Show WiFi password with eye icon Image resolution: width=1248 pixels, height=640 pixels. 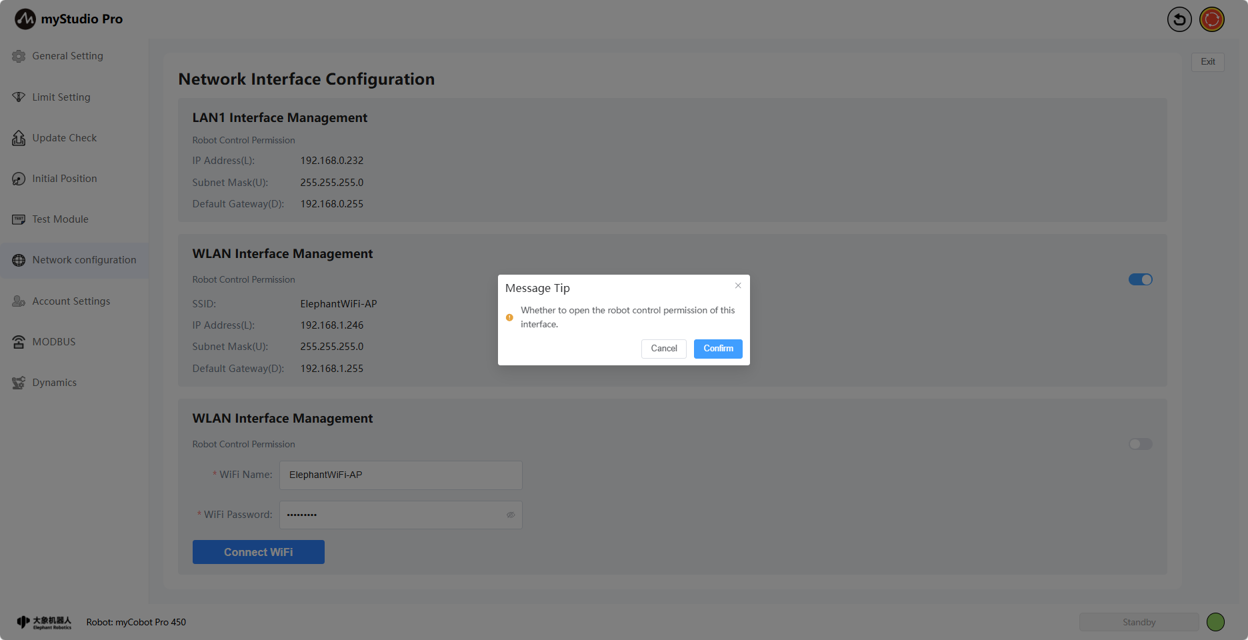(511, 515)
